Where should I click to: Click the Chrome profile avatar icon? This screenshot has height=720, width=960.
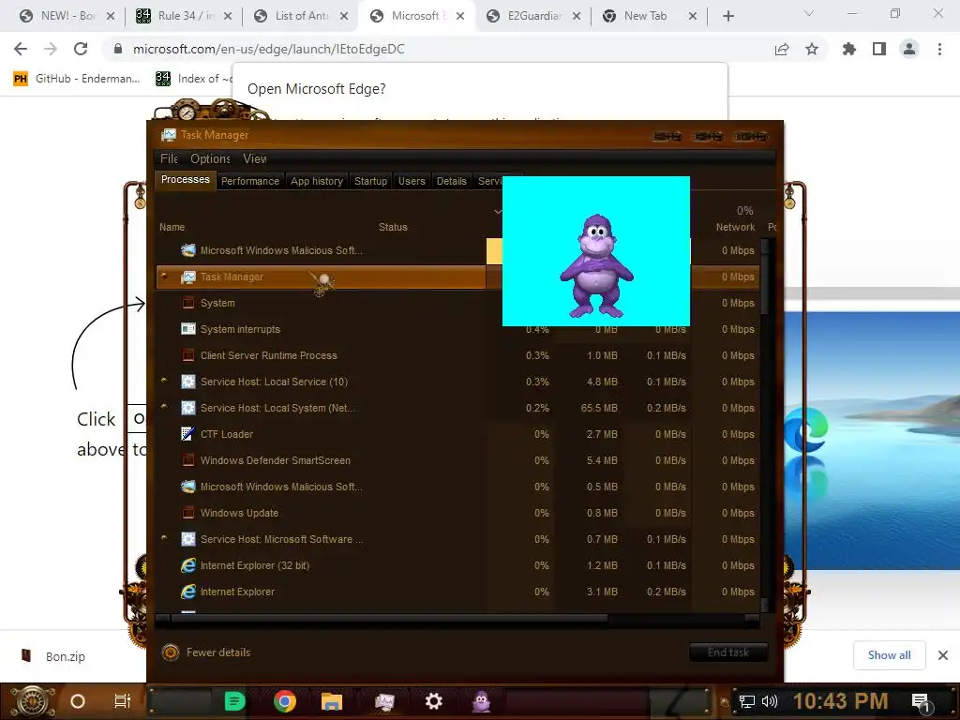click(909, 49)
